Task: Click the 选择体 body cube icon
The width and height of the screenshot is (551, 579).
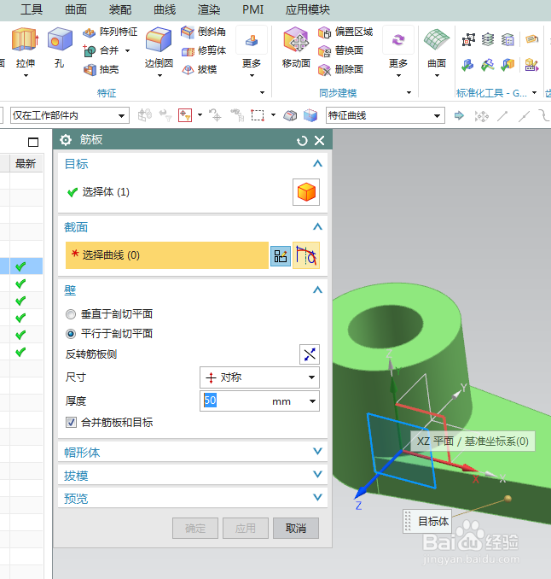Action: click(306, 192)
